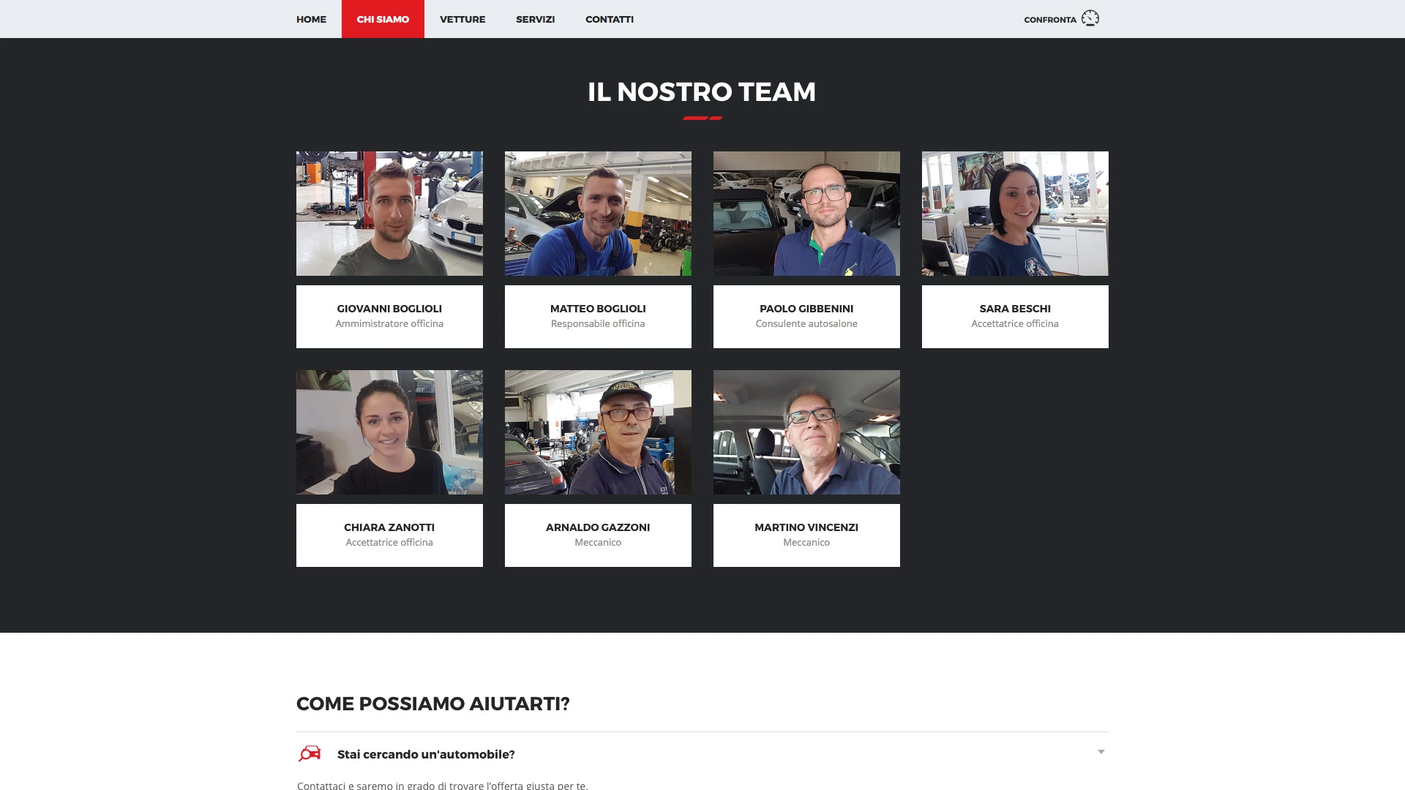Select the CHI SIAMO tab
Image resolution: width=1405 pixels, height=790 pixels.
coord(383,19)
